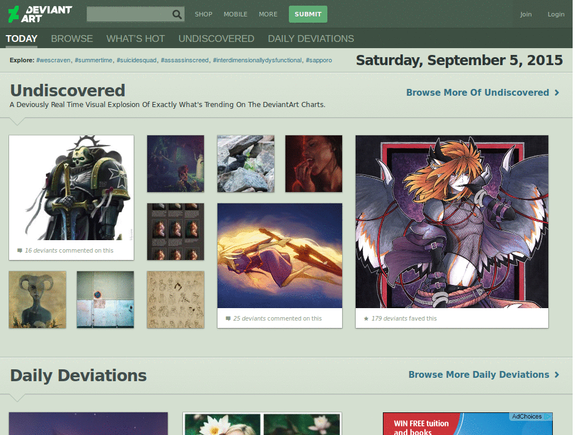Open the MORE menu
This screenshot has height=435, width=580.
[268, 14]
